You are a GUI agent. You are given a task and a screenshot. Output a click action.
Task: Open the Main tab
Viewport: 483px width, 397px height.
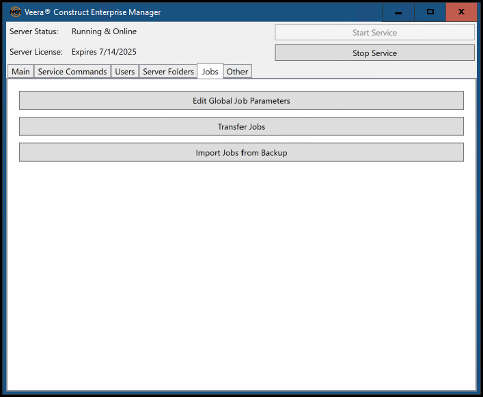20,72
